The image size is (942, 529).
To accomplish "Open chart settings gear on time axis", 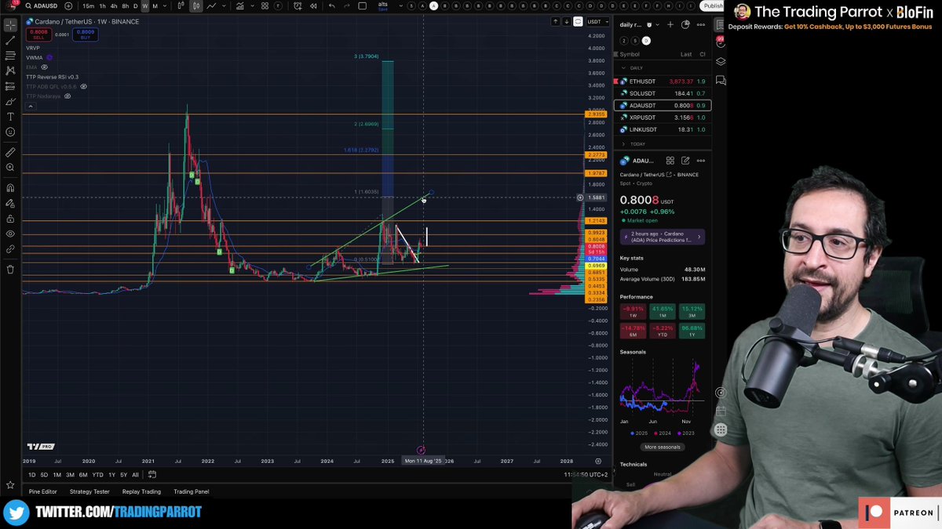I will point(598,461).
